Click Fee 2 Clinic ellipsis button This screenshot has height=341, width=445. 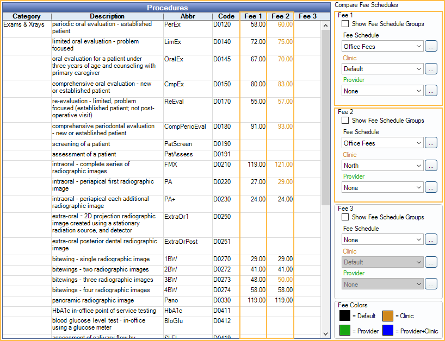(431, 166)
